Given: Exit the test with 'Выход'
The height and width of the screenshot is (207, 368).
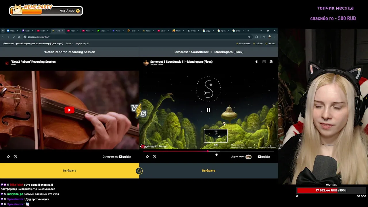Looking at the screenshot, I should 270,44.
